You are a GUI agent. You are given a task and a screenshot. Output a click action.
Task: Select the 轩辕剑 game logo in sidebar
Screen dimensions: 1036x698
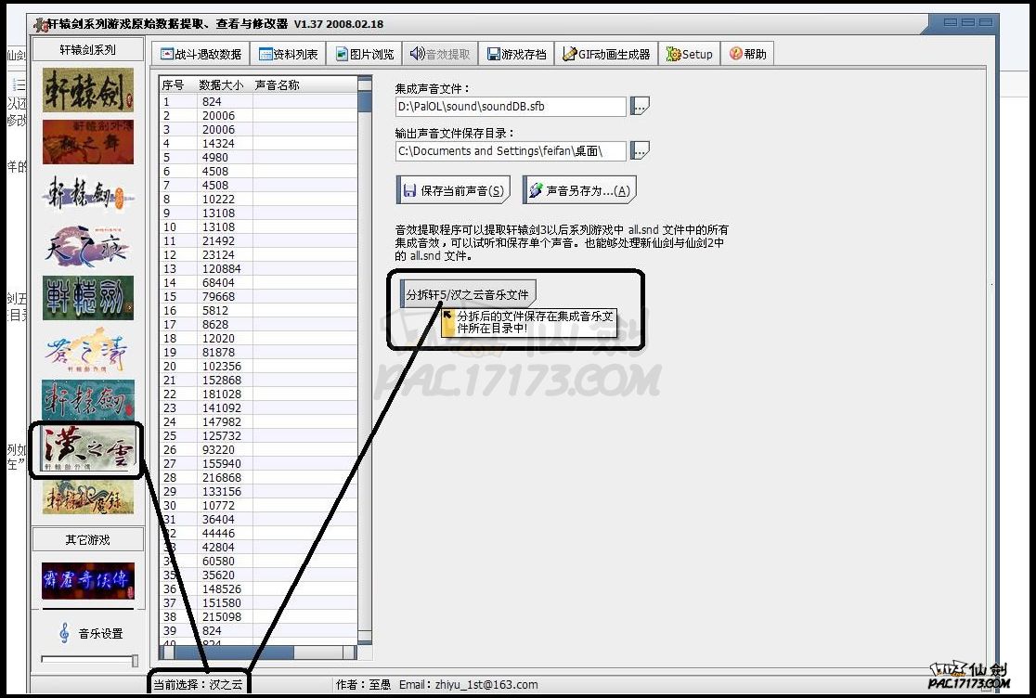click(x=87, y=90)
